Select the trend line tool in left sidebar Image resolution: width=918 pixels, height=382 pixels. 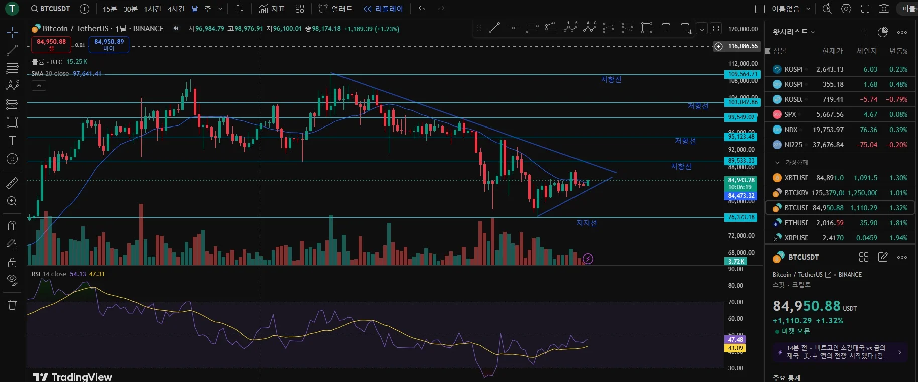[12, 50]
